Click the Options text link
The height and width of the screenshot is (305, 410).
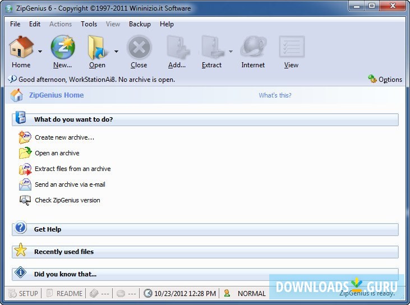click(390, 80)
